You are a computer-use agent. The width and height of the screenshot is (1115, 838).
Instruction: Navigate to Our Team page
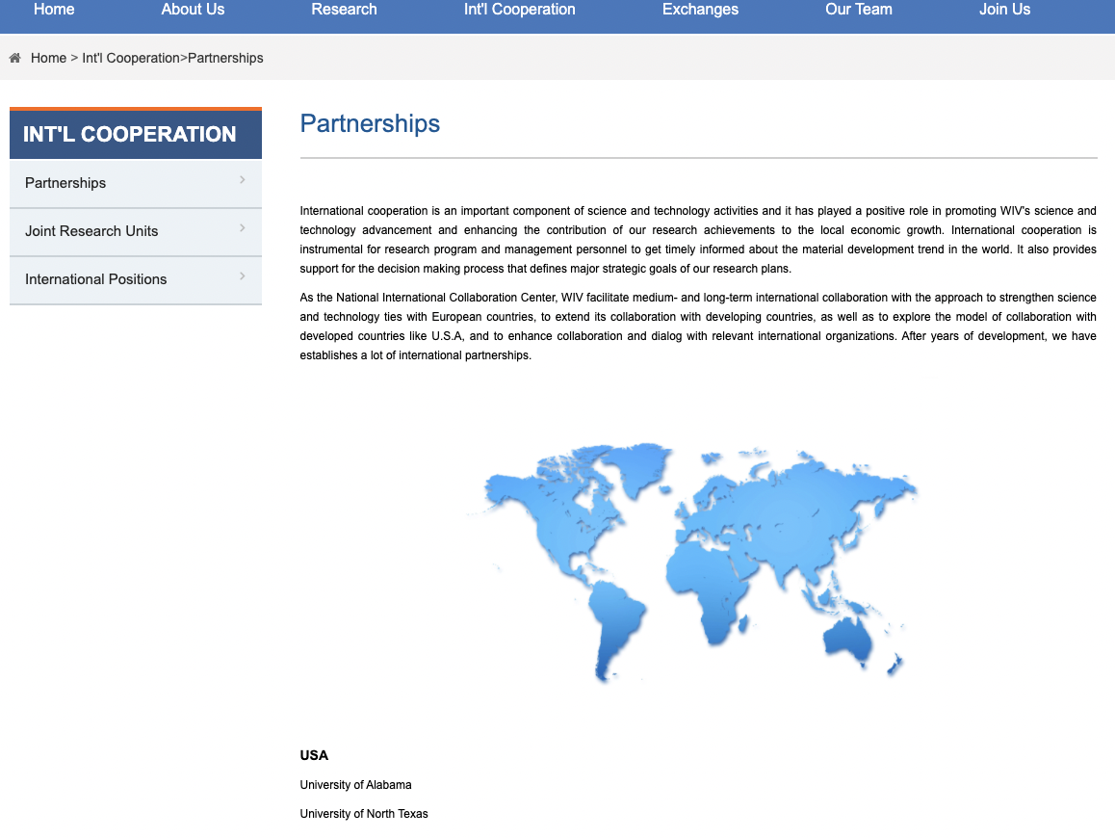click(858, 10)
